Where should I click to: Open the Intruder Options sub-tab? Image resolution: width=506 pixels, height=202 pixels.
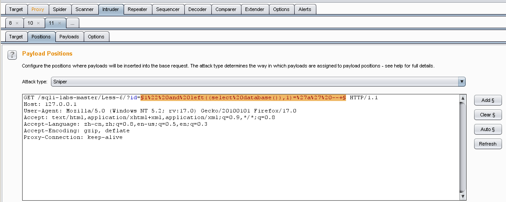pyautogui.click(x=96, y=37)
